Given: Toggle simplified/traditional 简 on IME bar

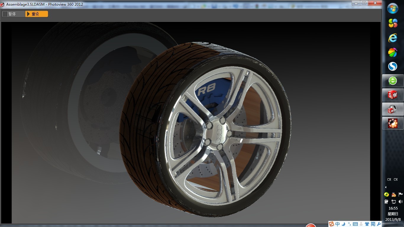Looking at the screenshot, I should pos(373,224).
